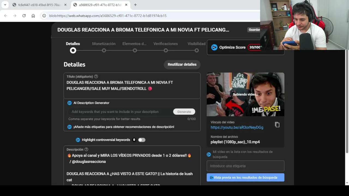Go to the Visibilidad step

pyautogui.click(x=196, y=44)
